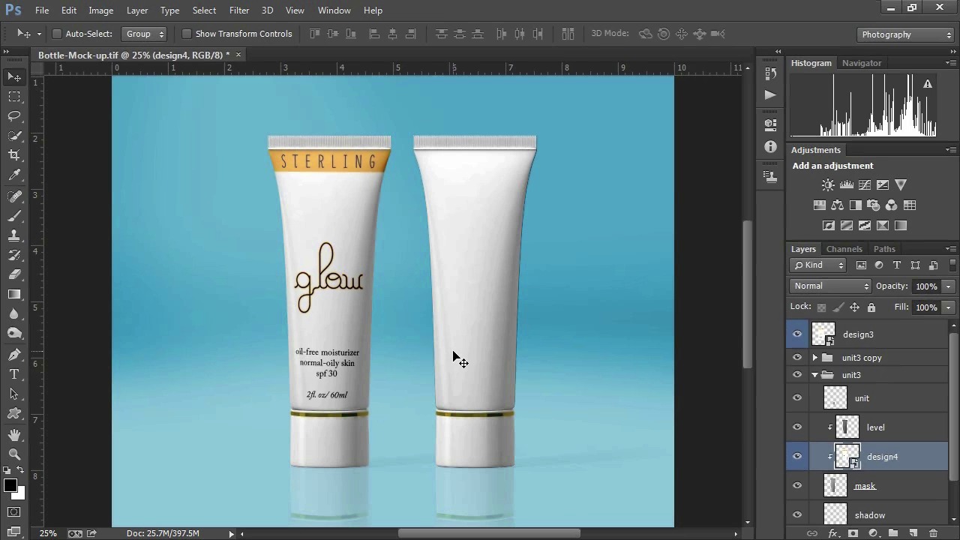
Task: Open the Photography workspace dropdown
Action: tap(905, 34)
